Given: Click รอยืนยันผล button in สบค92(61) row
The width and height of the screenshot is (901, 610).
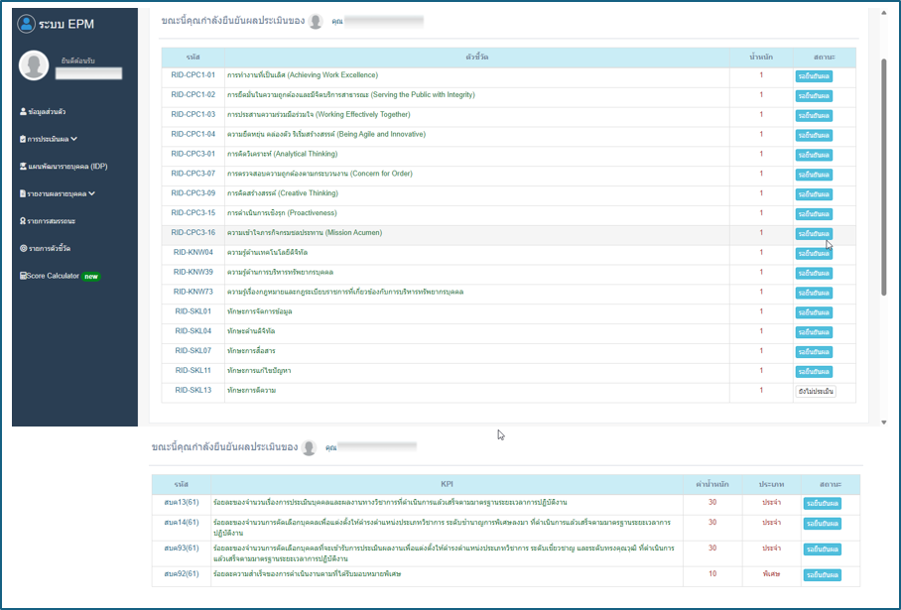Looking at the screenshot, I should 823,574.
